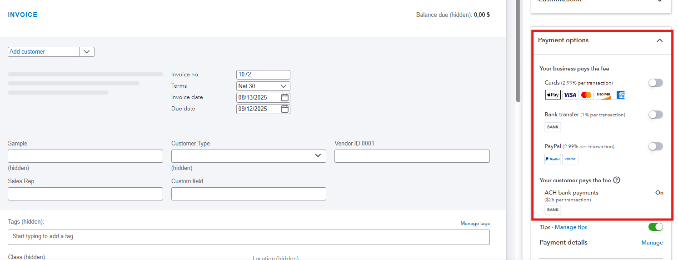Viewport: 678px width, 260px height.
Task: Open the Customer Type dropdown
Action: [x=249, y=156]
